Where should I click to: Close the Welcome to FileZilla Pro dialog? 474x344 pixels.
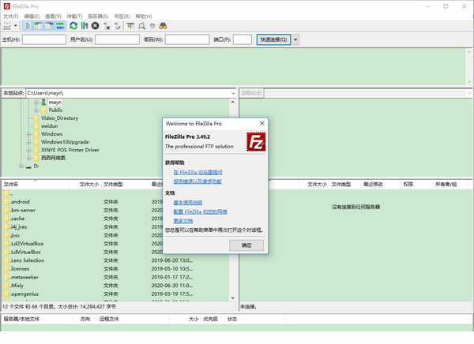[x=262, y=123]
